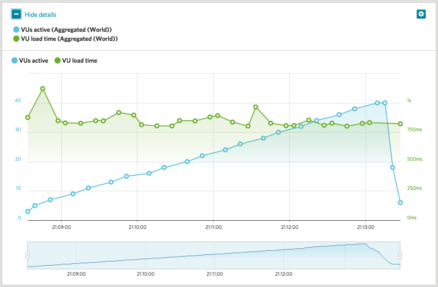Click the first green load time spike point
The height and width of the screenshot is (287, 438).
(x=43, y=89)
